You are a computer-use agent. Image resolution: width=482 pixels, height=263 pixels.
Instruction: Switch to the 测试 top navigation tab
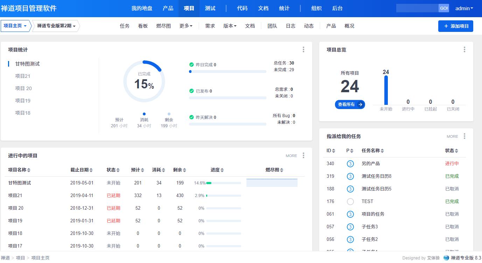210,8
